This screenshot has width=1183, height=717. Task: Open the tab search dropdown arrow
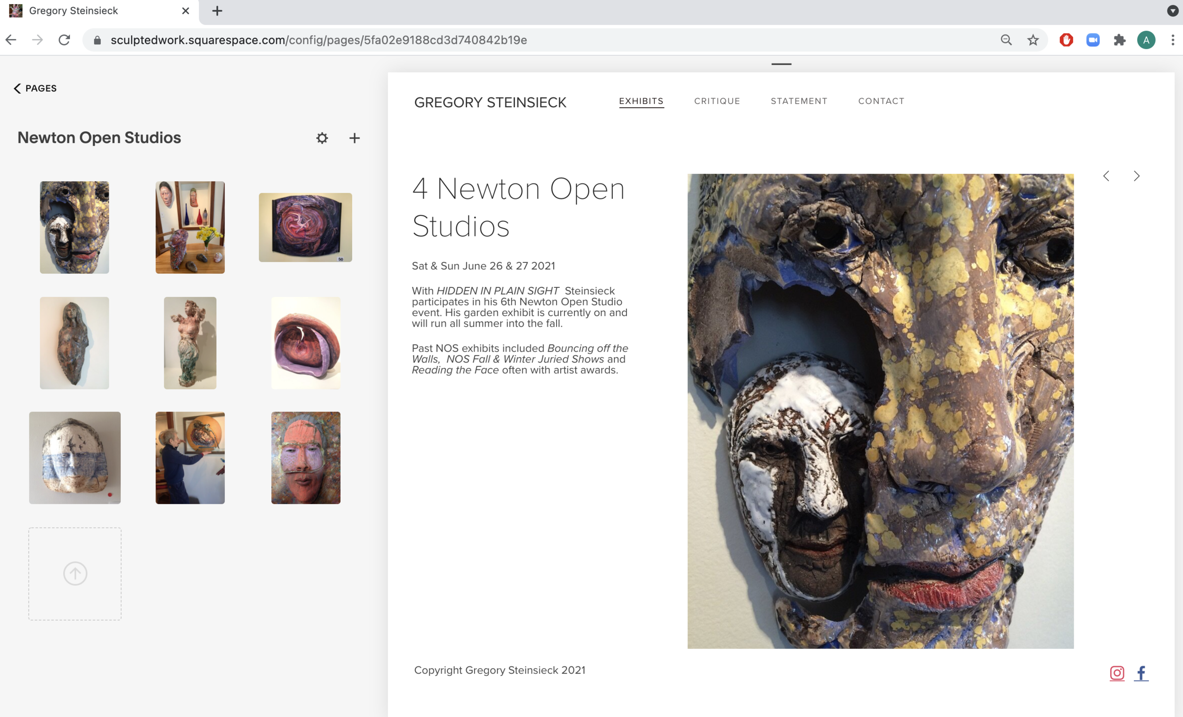click(x=1173, y=10)
